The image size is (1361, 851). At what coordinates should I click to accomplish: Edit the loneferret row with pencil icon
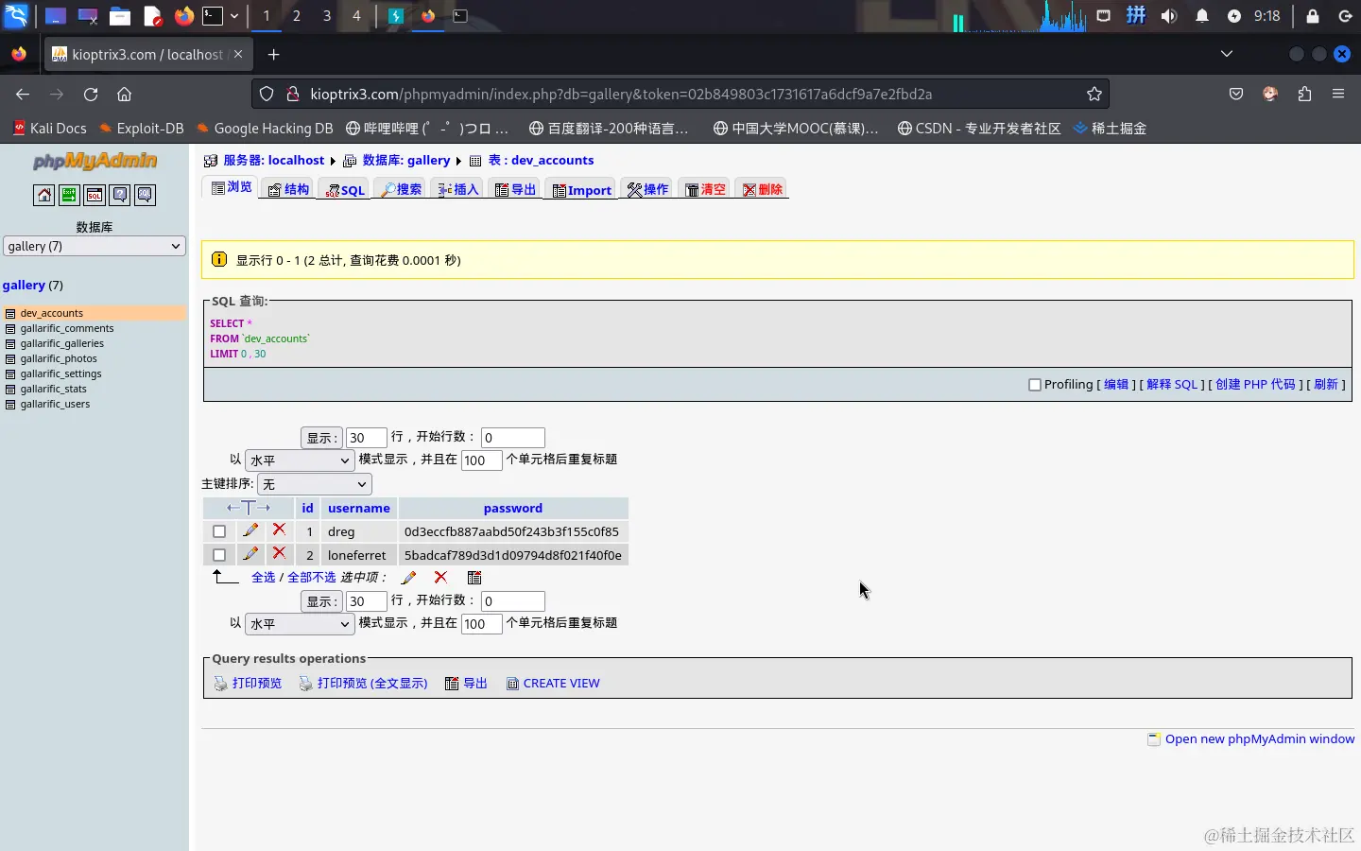click(x=250, y=554)
